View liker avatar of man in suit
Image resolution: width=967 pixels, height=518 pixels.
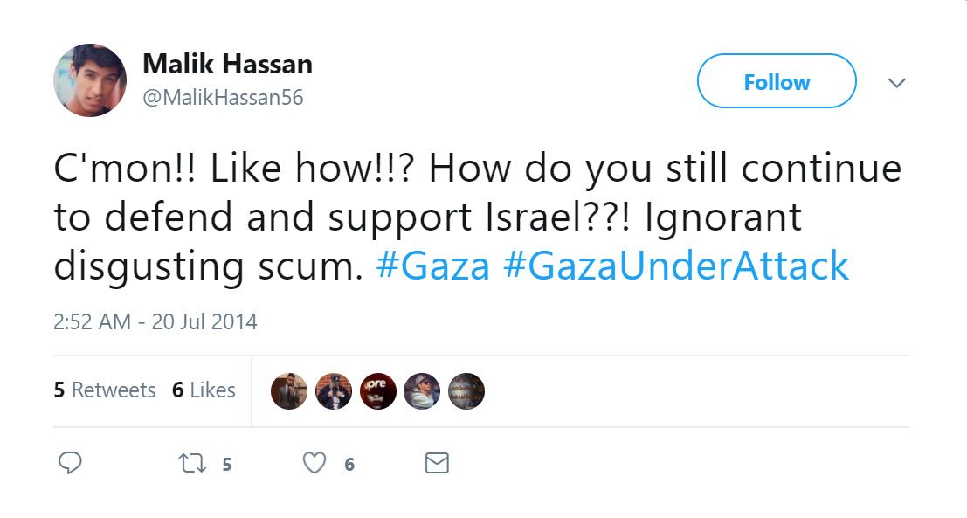(x=289, y=391)
